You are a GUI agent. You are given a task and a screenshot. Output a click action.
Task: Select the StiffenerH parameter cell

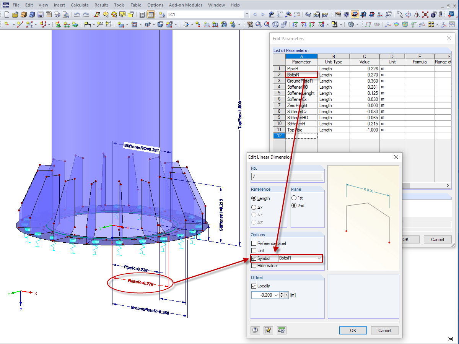(301, 124)
